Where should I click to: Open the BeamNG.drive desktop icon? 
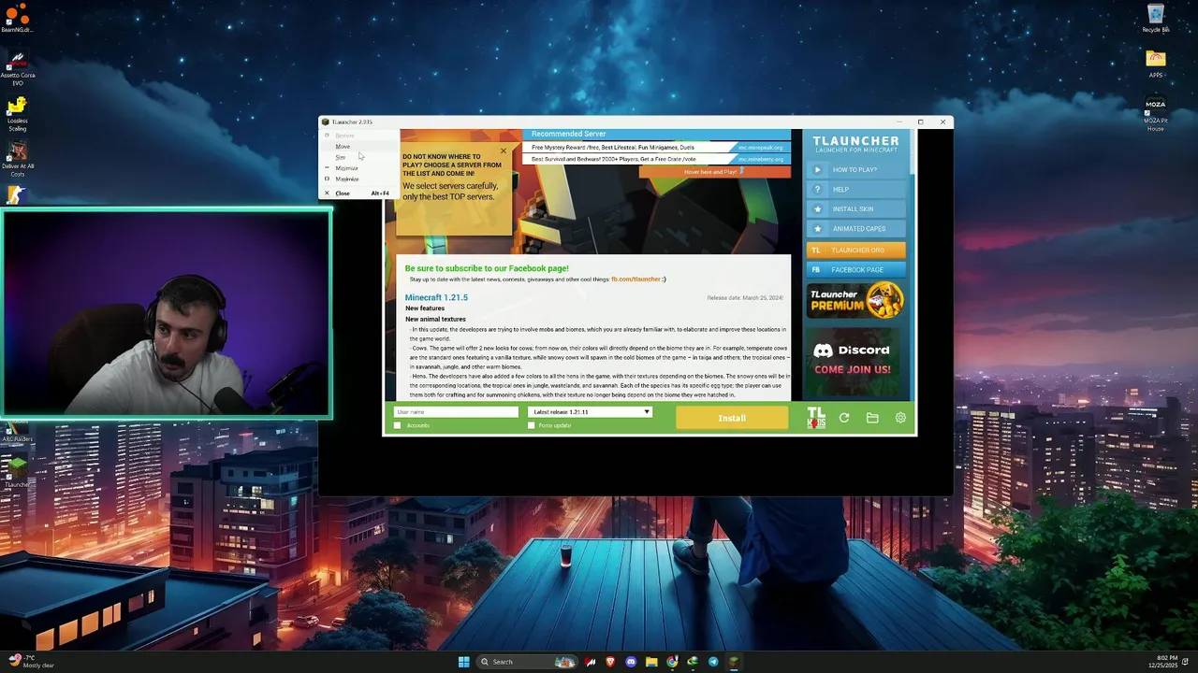[17, 18]
